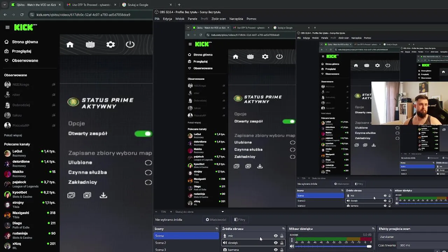Go back with the browser back arrow

[5, 15]
